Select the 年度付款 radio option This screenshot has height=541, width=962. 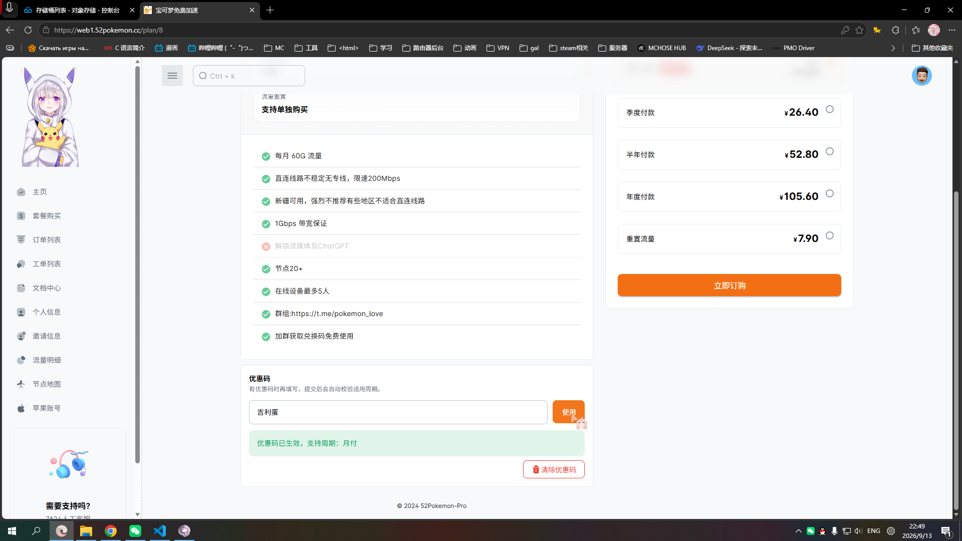[830, 193]
